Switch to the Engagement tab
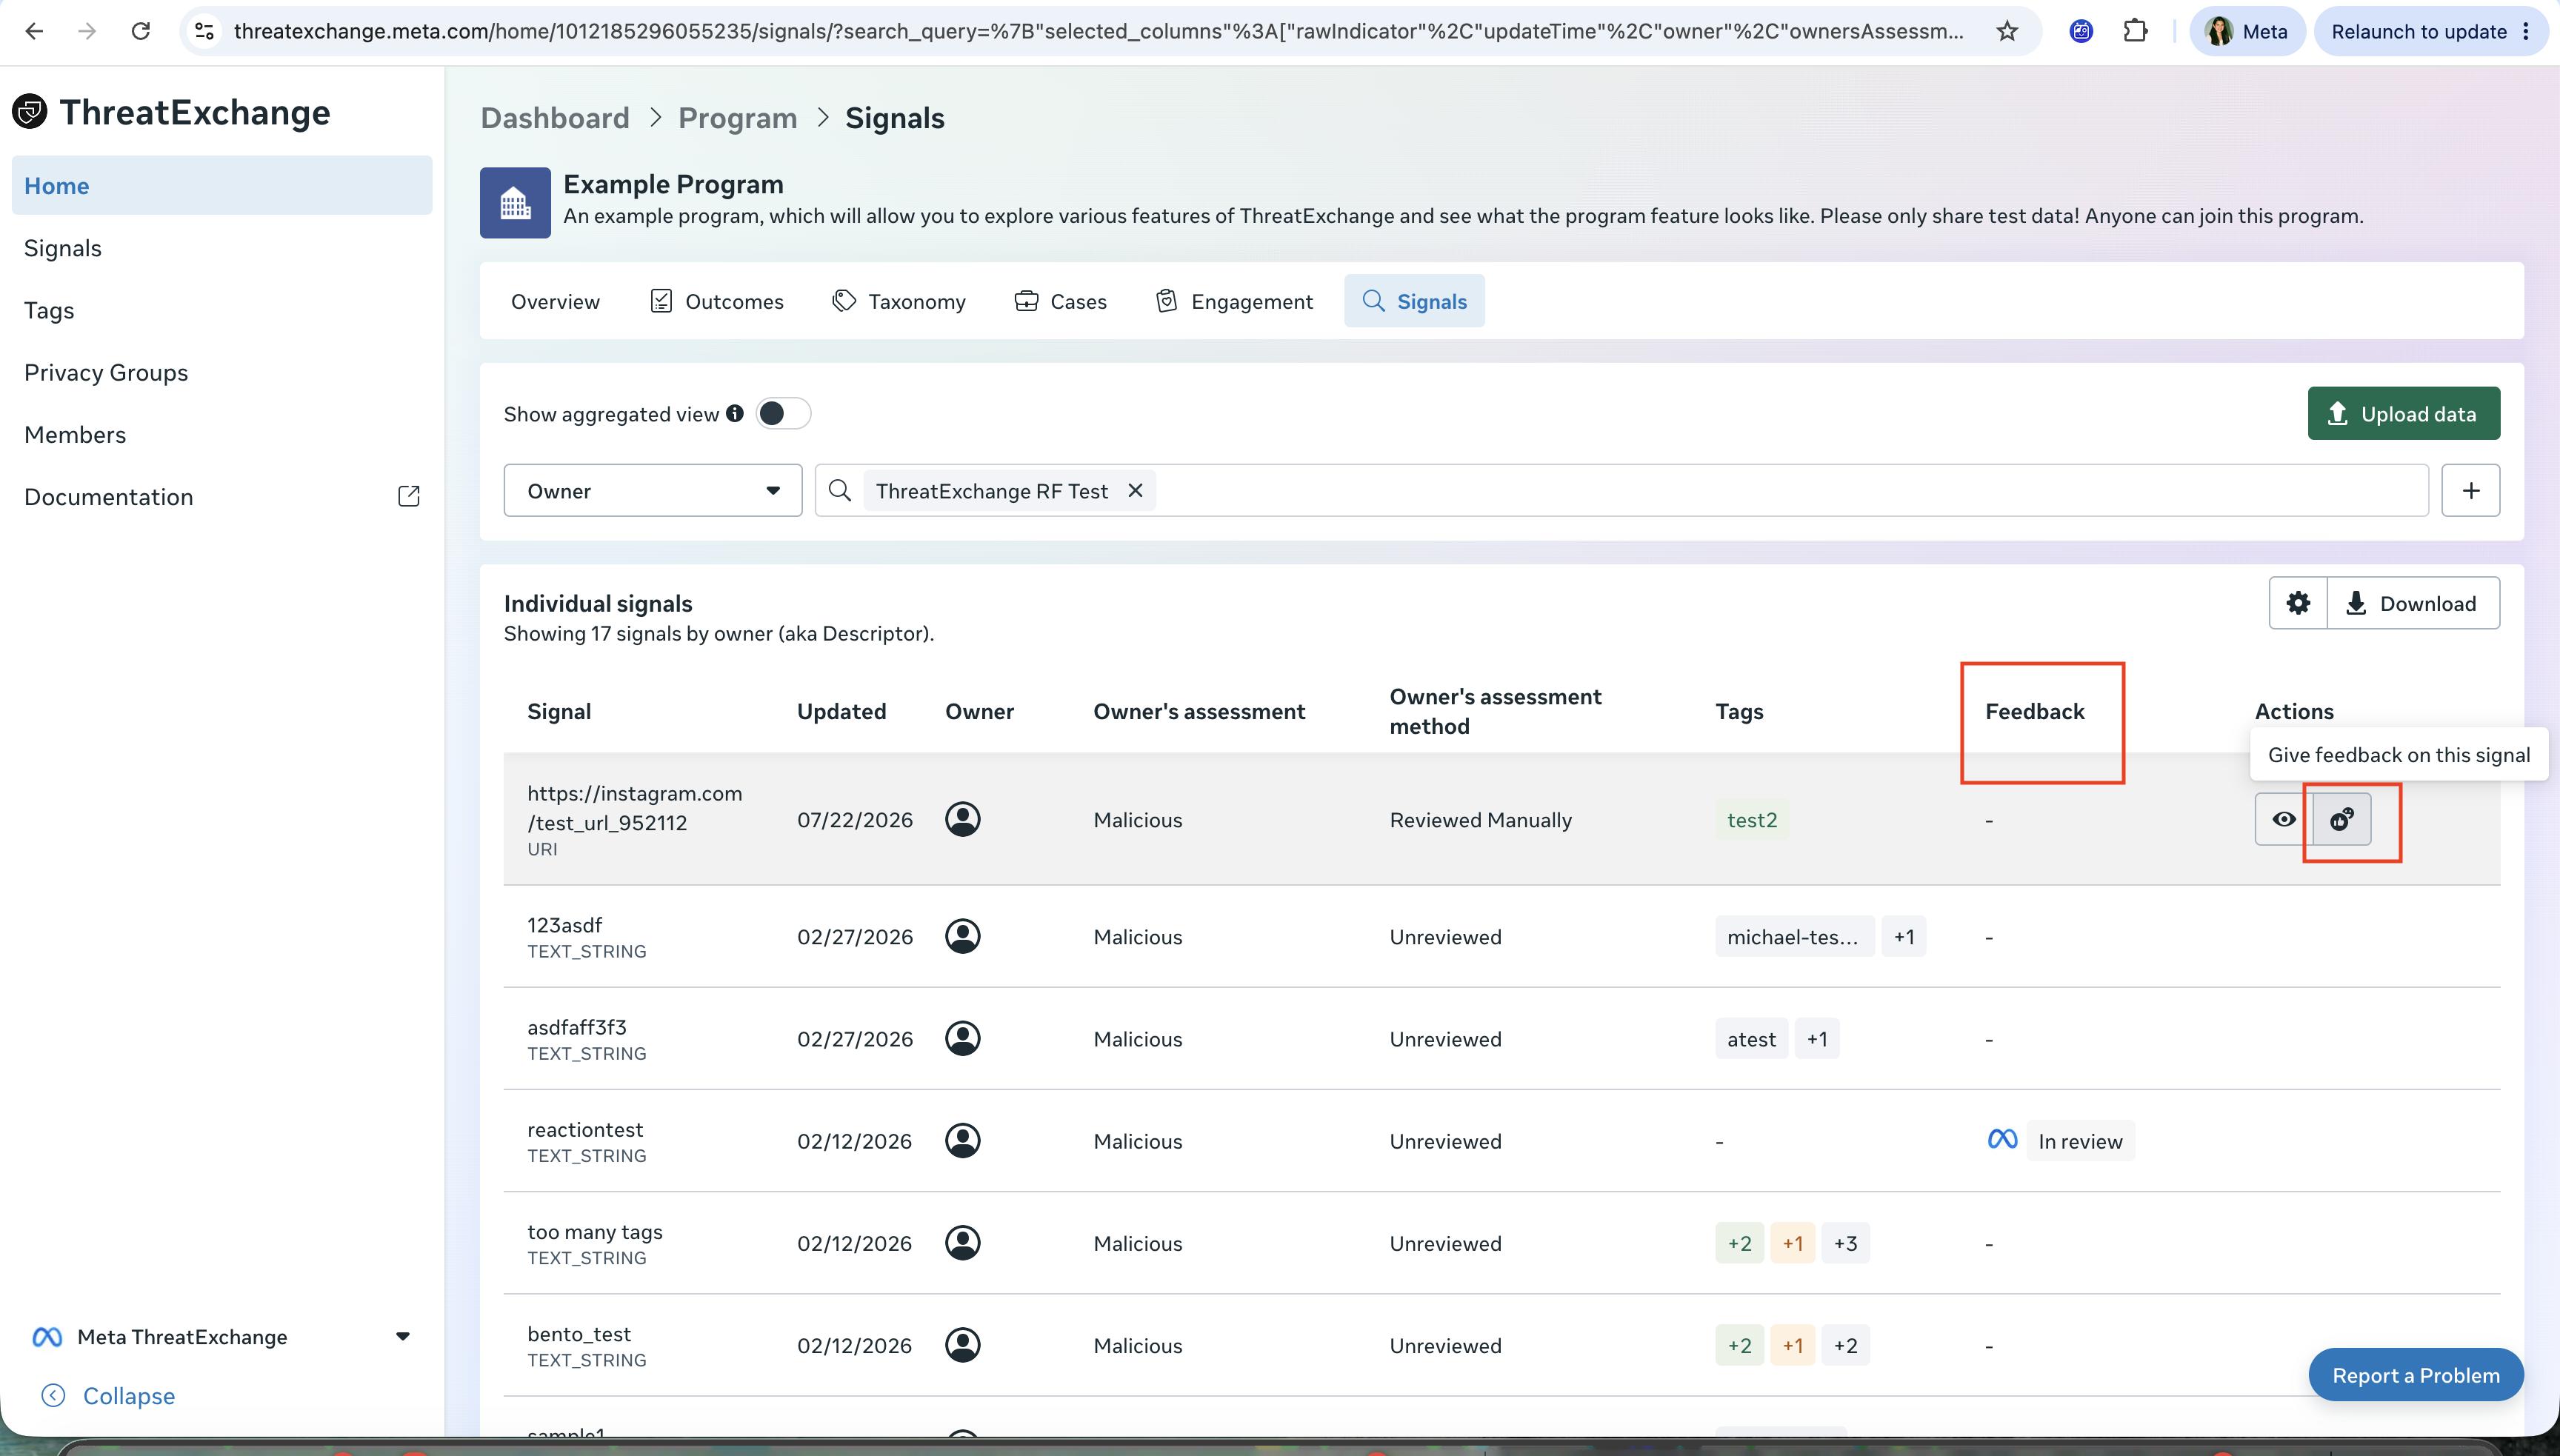The width and height of the screenshot is (2560, 1456). tap(1234, 301)
